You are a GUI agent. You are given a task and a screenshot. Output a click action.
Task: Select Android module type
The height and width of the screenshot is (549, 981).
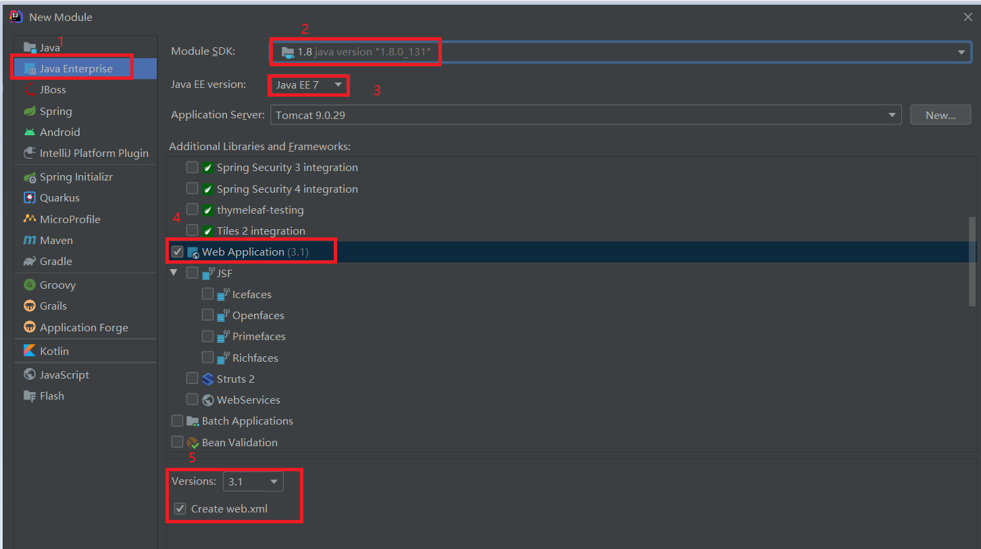(x=85, y=132)
